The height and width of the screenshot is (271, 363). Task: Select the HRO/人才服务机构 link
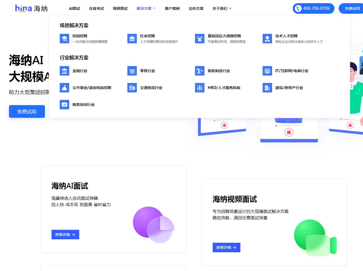coord(224,88)
